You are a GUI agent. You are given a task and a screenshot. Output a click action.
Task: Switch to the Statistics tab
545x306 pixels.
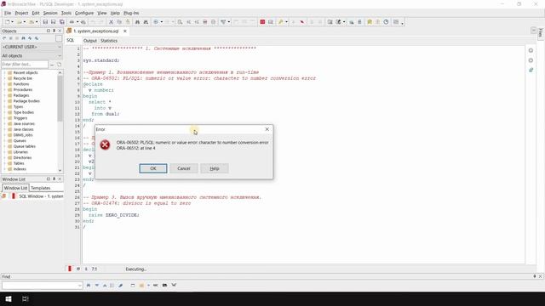point(109,41)
